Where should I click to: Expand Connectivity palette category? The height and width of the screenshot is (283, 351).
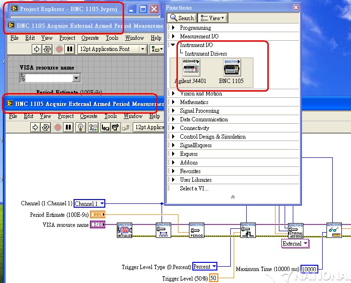tap(173, 128)
